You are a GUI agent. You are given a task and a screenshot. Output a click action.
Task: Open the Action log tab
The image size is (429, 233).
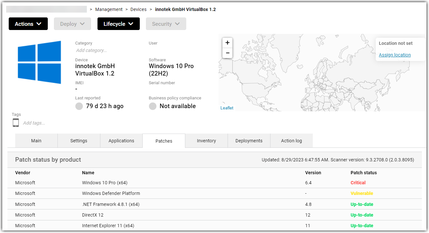pyautogui.click(x=291, y=141)
